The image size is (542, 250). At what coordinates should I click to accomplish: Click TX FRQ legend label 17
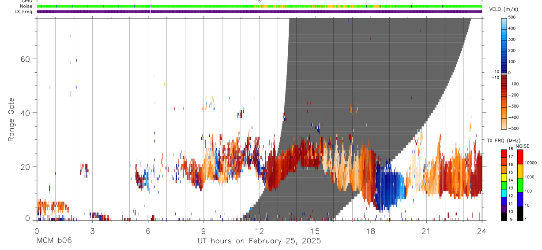pyautogui.click(x=511, y=156)
